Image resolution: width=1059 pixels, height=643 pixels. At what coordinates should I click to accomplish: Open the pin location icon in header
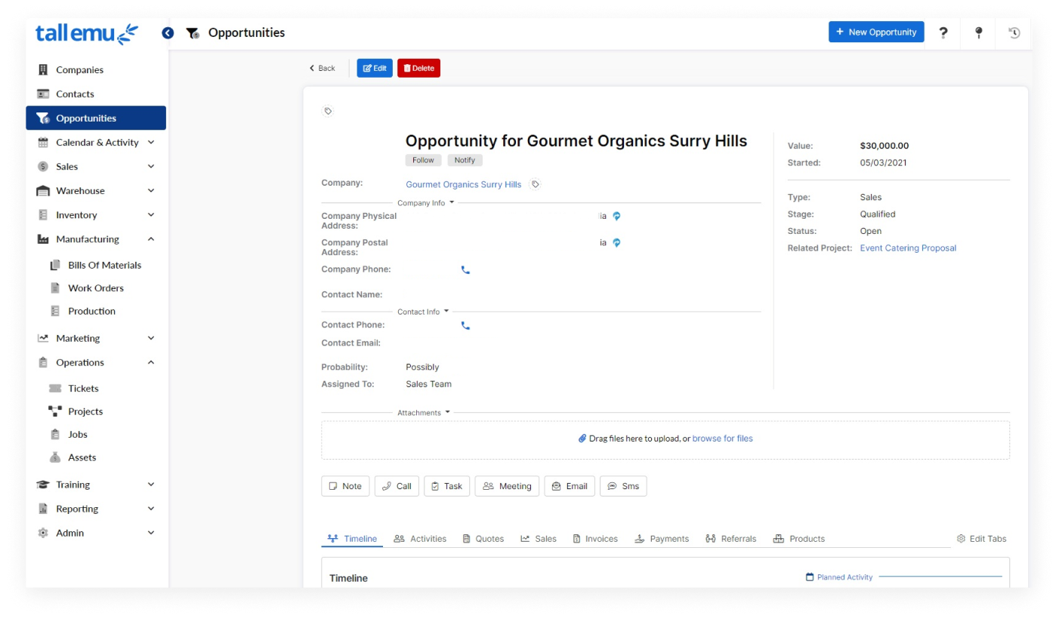tap(978, 32)
